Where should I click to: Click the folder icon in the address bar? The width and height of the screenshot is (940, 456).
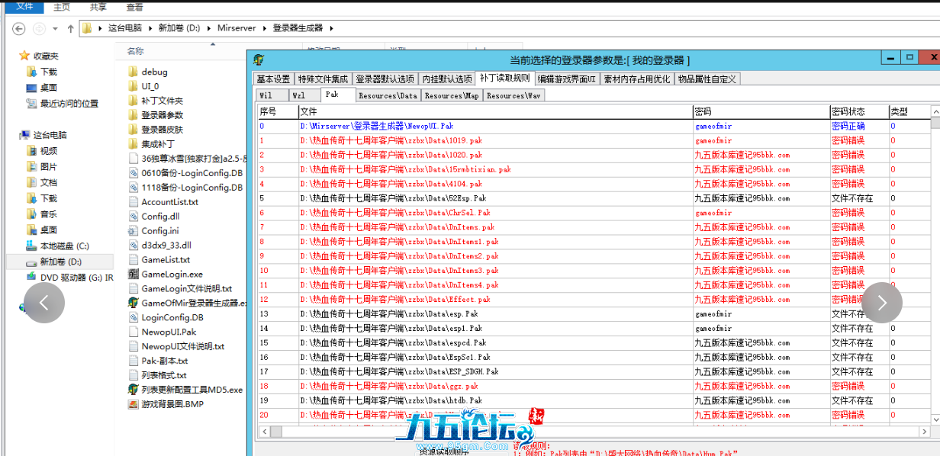[86, 28]
